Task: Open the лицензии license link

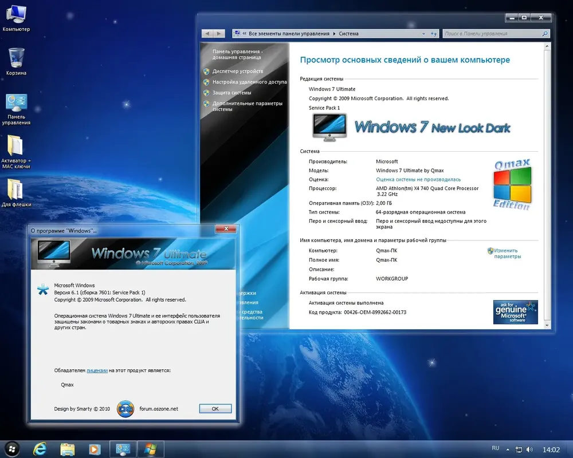Action: [x=97, y=370]
